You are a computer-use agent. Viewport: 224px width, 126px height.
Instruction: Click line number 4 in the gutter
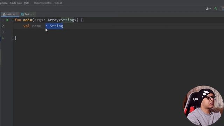(x=3, y=38)
